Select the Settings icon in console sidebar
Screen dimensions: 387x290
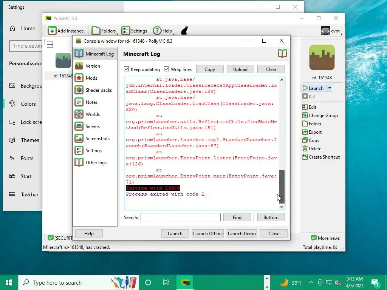click(x=79, y=150)
